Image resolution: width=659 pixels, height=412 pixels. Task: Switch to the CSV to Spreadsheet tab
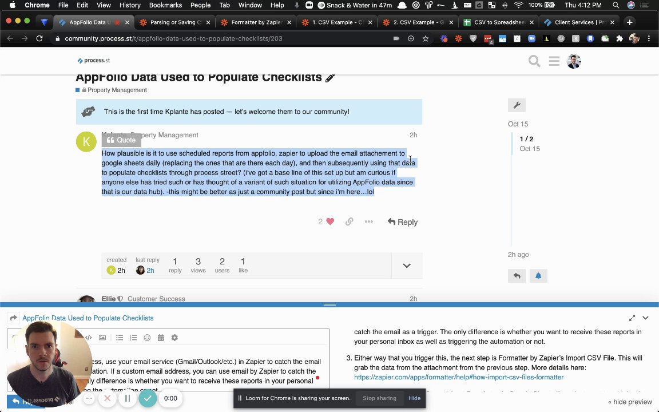498,22
